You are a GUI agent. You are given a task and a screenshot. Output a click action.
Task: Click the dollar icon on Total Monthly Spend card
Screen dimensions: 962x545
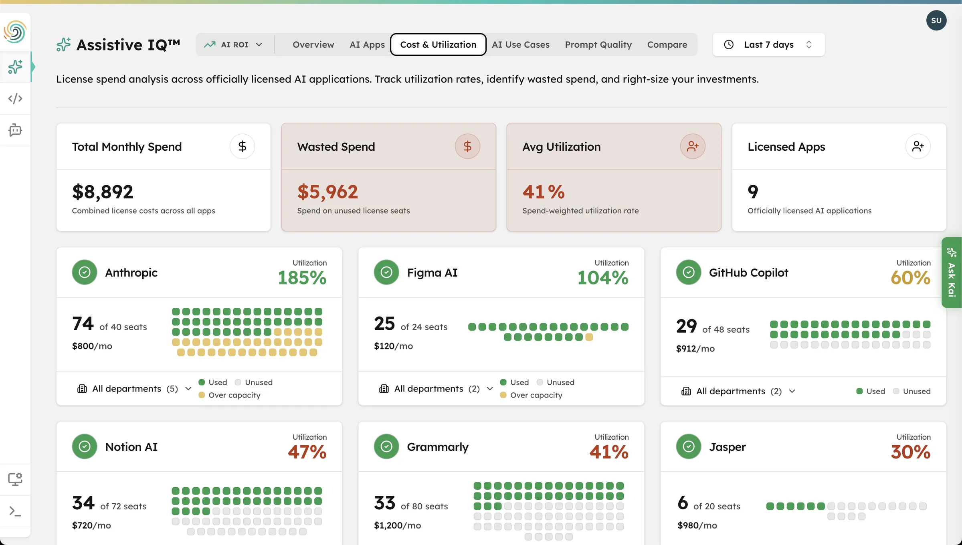[x=243, y=146]
